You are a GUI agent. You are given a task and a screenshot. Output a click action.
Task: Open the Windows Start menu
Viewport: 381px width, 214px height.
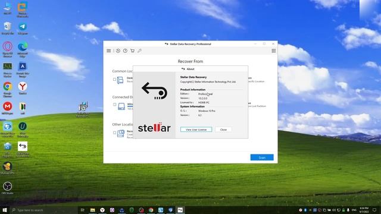point(5,210)
